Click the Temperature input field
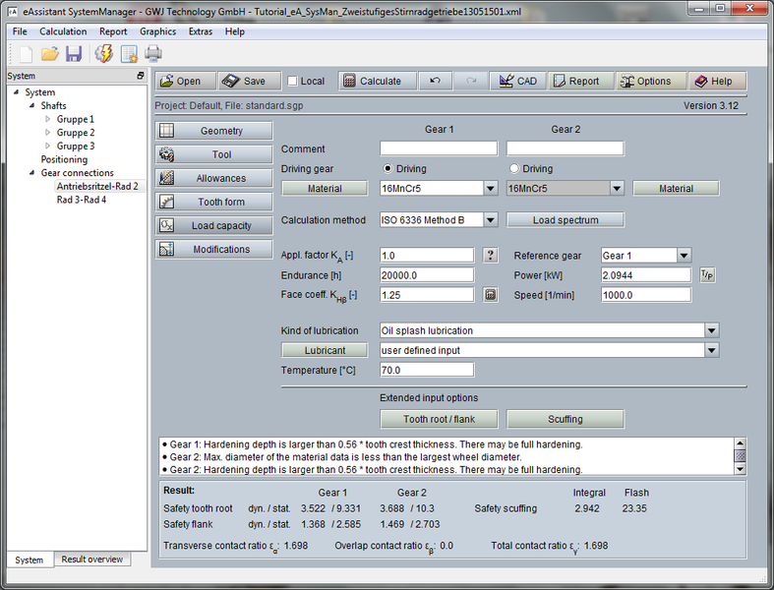774x590 pixels. pyautogui.click(x=427, y=370)
